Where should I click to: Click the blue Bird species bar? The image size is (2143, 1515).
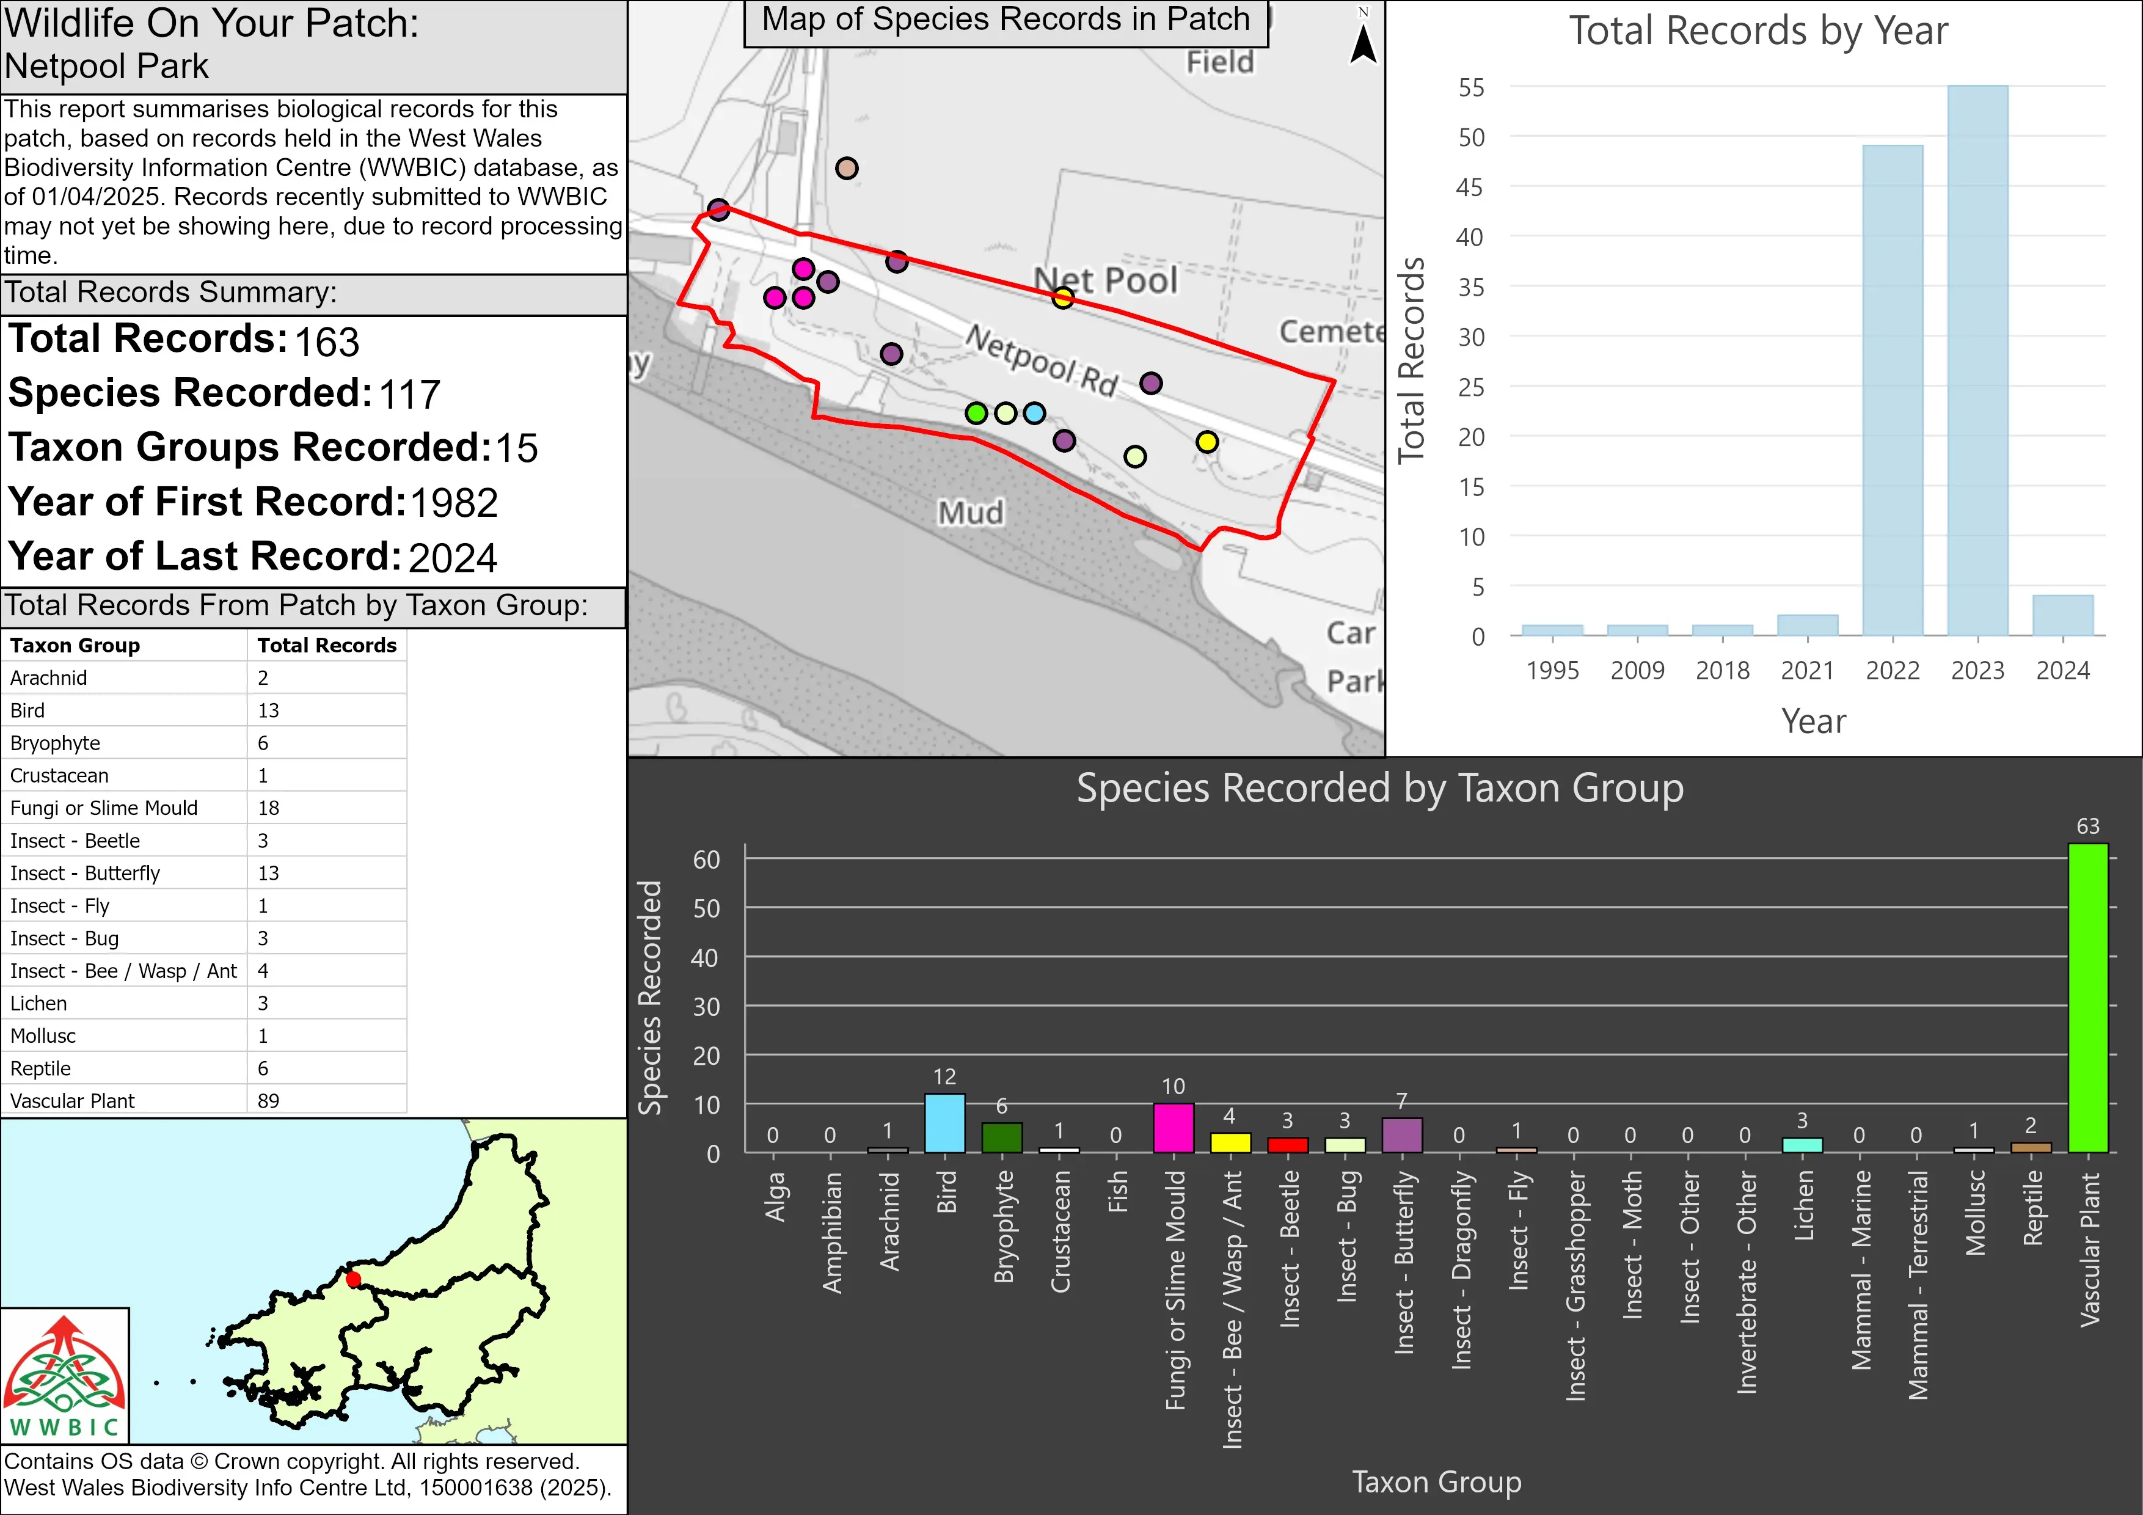tap(944, 1123)
